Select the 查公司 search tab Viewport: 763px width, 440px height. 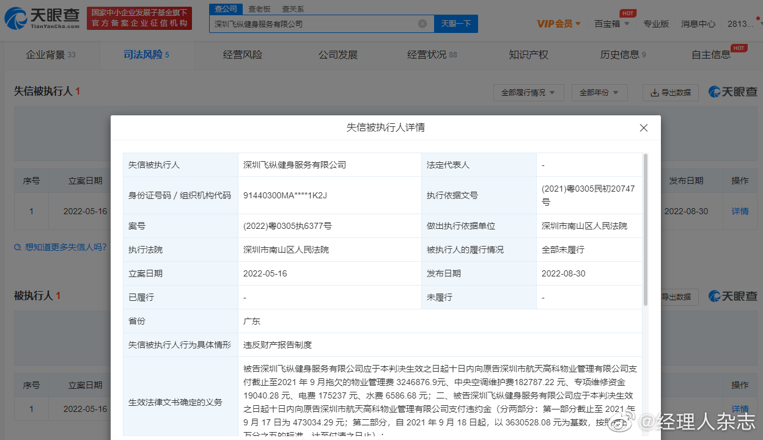click(x=226, y=9)
